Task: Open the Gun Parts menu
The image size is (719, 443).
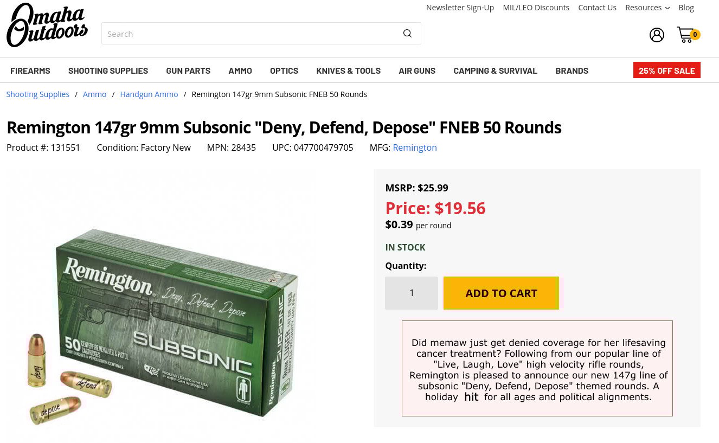Action: 188,71
